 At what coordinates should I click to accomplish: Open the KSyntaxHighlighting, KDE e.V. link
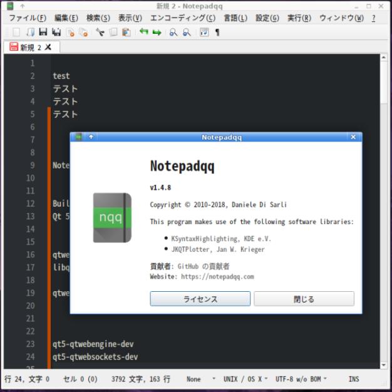pyautogui.click(x=221, y=239)
